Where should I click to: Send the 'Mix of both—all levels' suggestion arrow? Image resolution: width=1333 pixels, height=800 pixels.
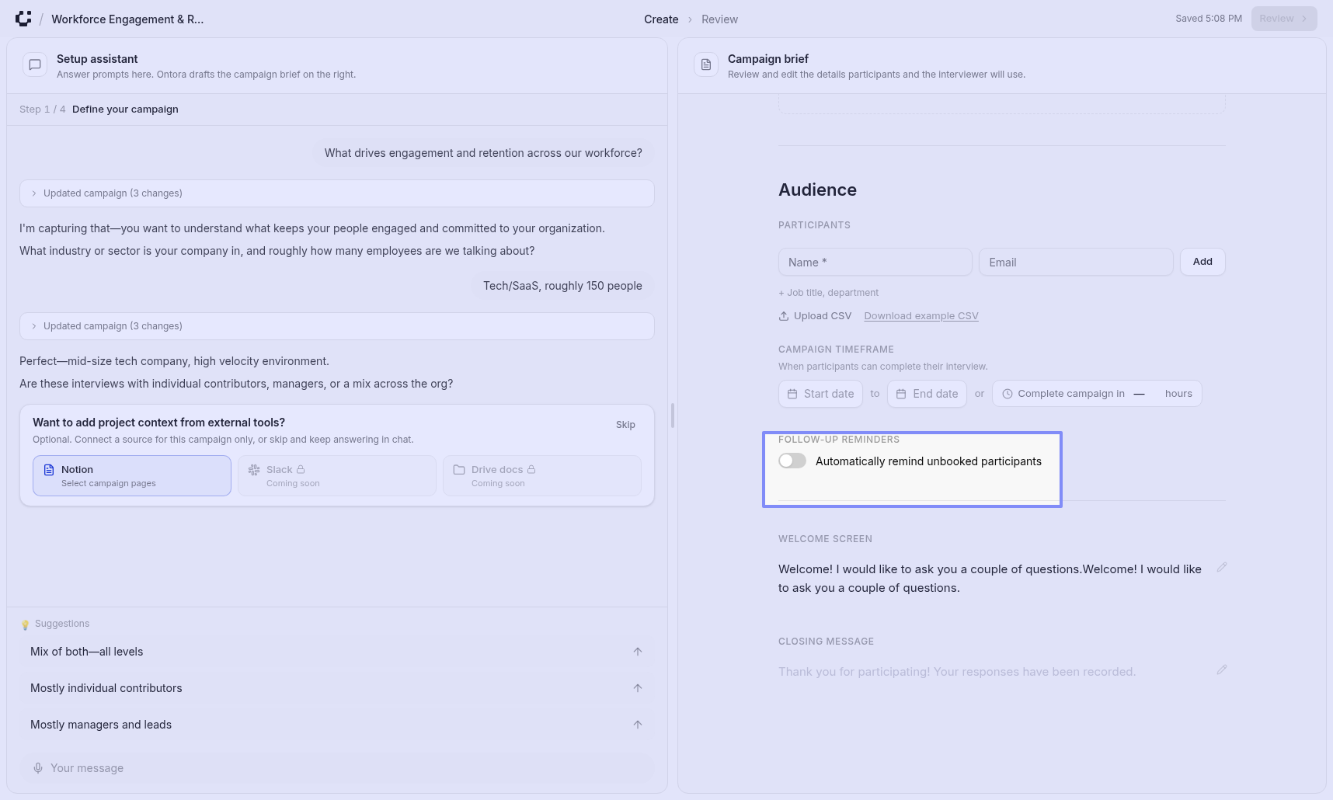(637, 652)
